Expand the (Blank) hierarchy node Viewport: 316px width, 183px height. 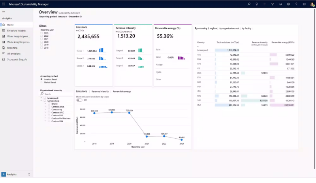tap(45, 104)
